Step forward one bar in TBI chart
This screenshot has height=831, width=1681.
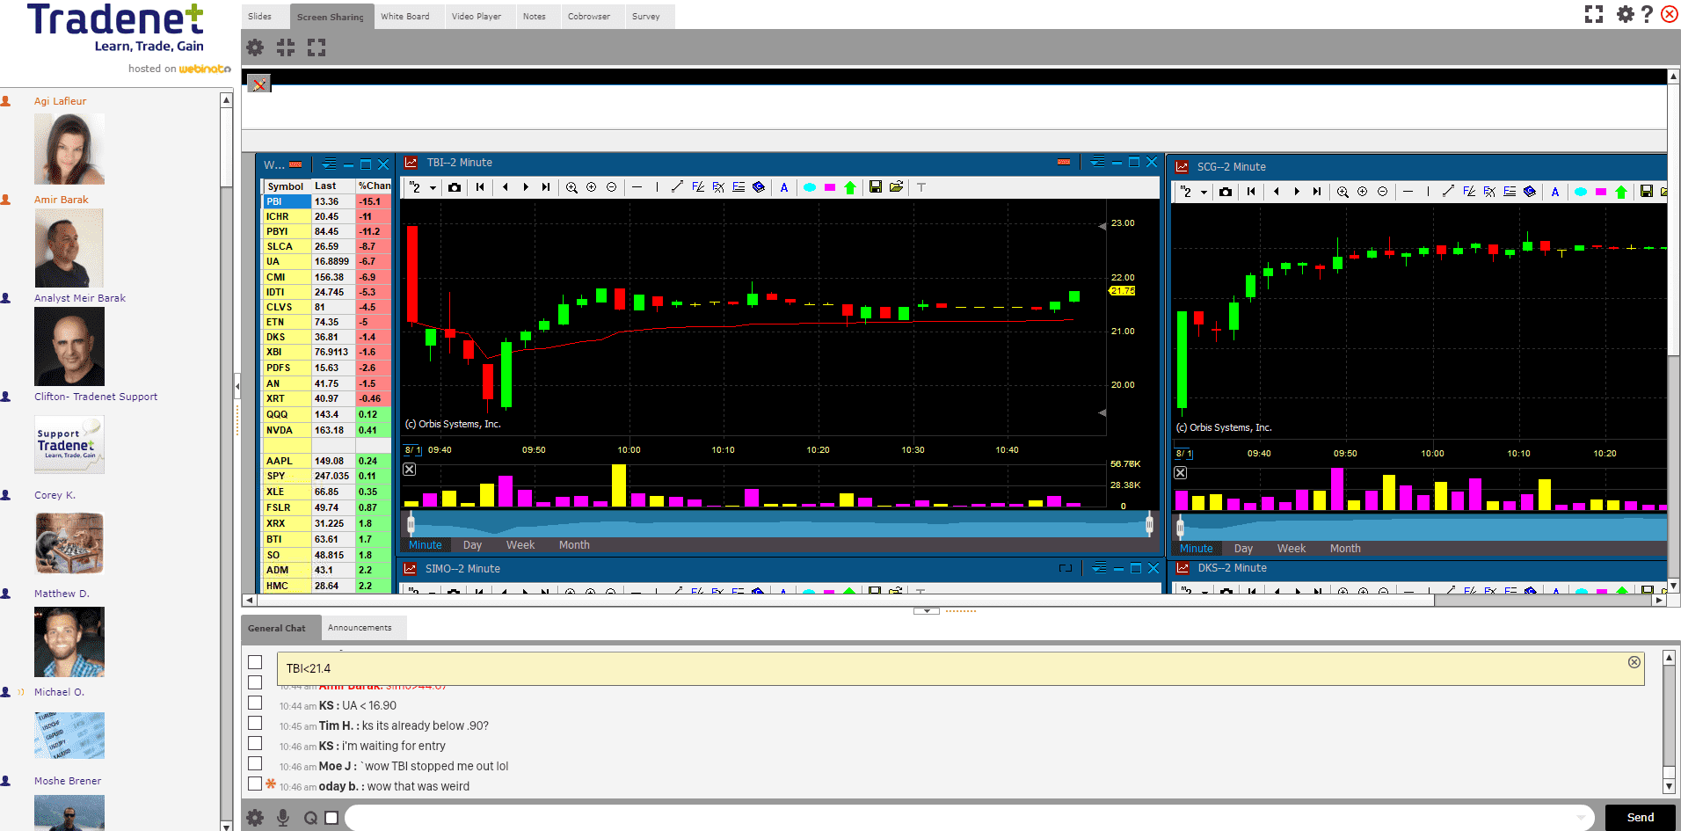(x=526, y=187)
